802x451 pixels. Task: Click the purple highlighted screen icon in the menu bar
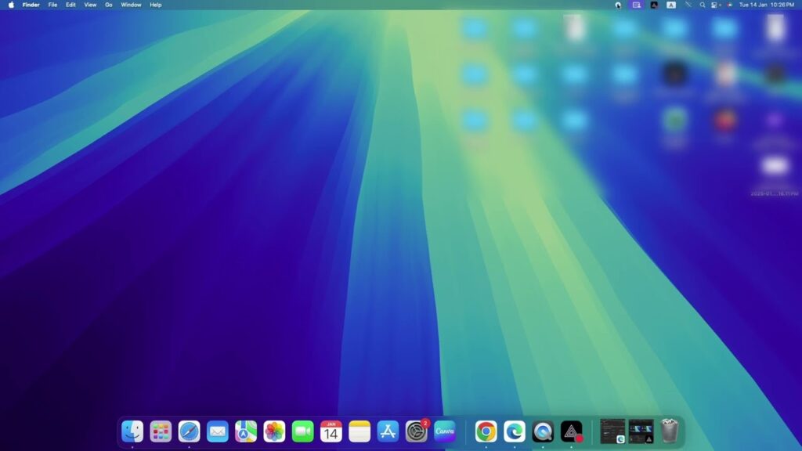(636, 5)
